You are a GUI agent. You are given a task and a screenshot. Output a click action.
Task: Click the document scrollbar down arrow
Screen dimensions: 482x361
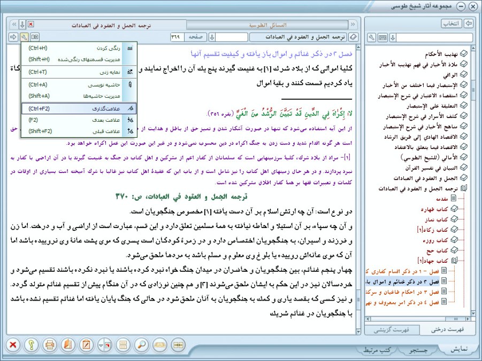point(358,332)
